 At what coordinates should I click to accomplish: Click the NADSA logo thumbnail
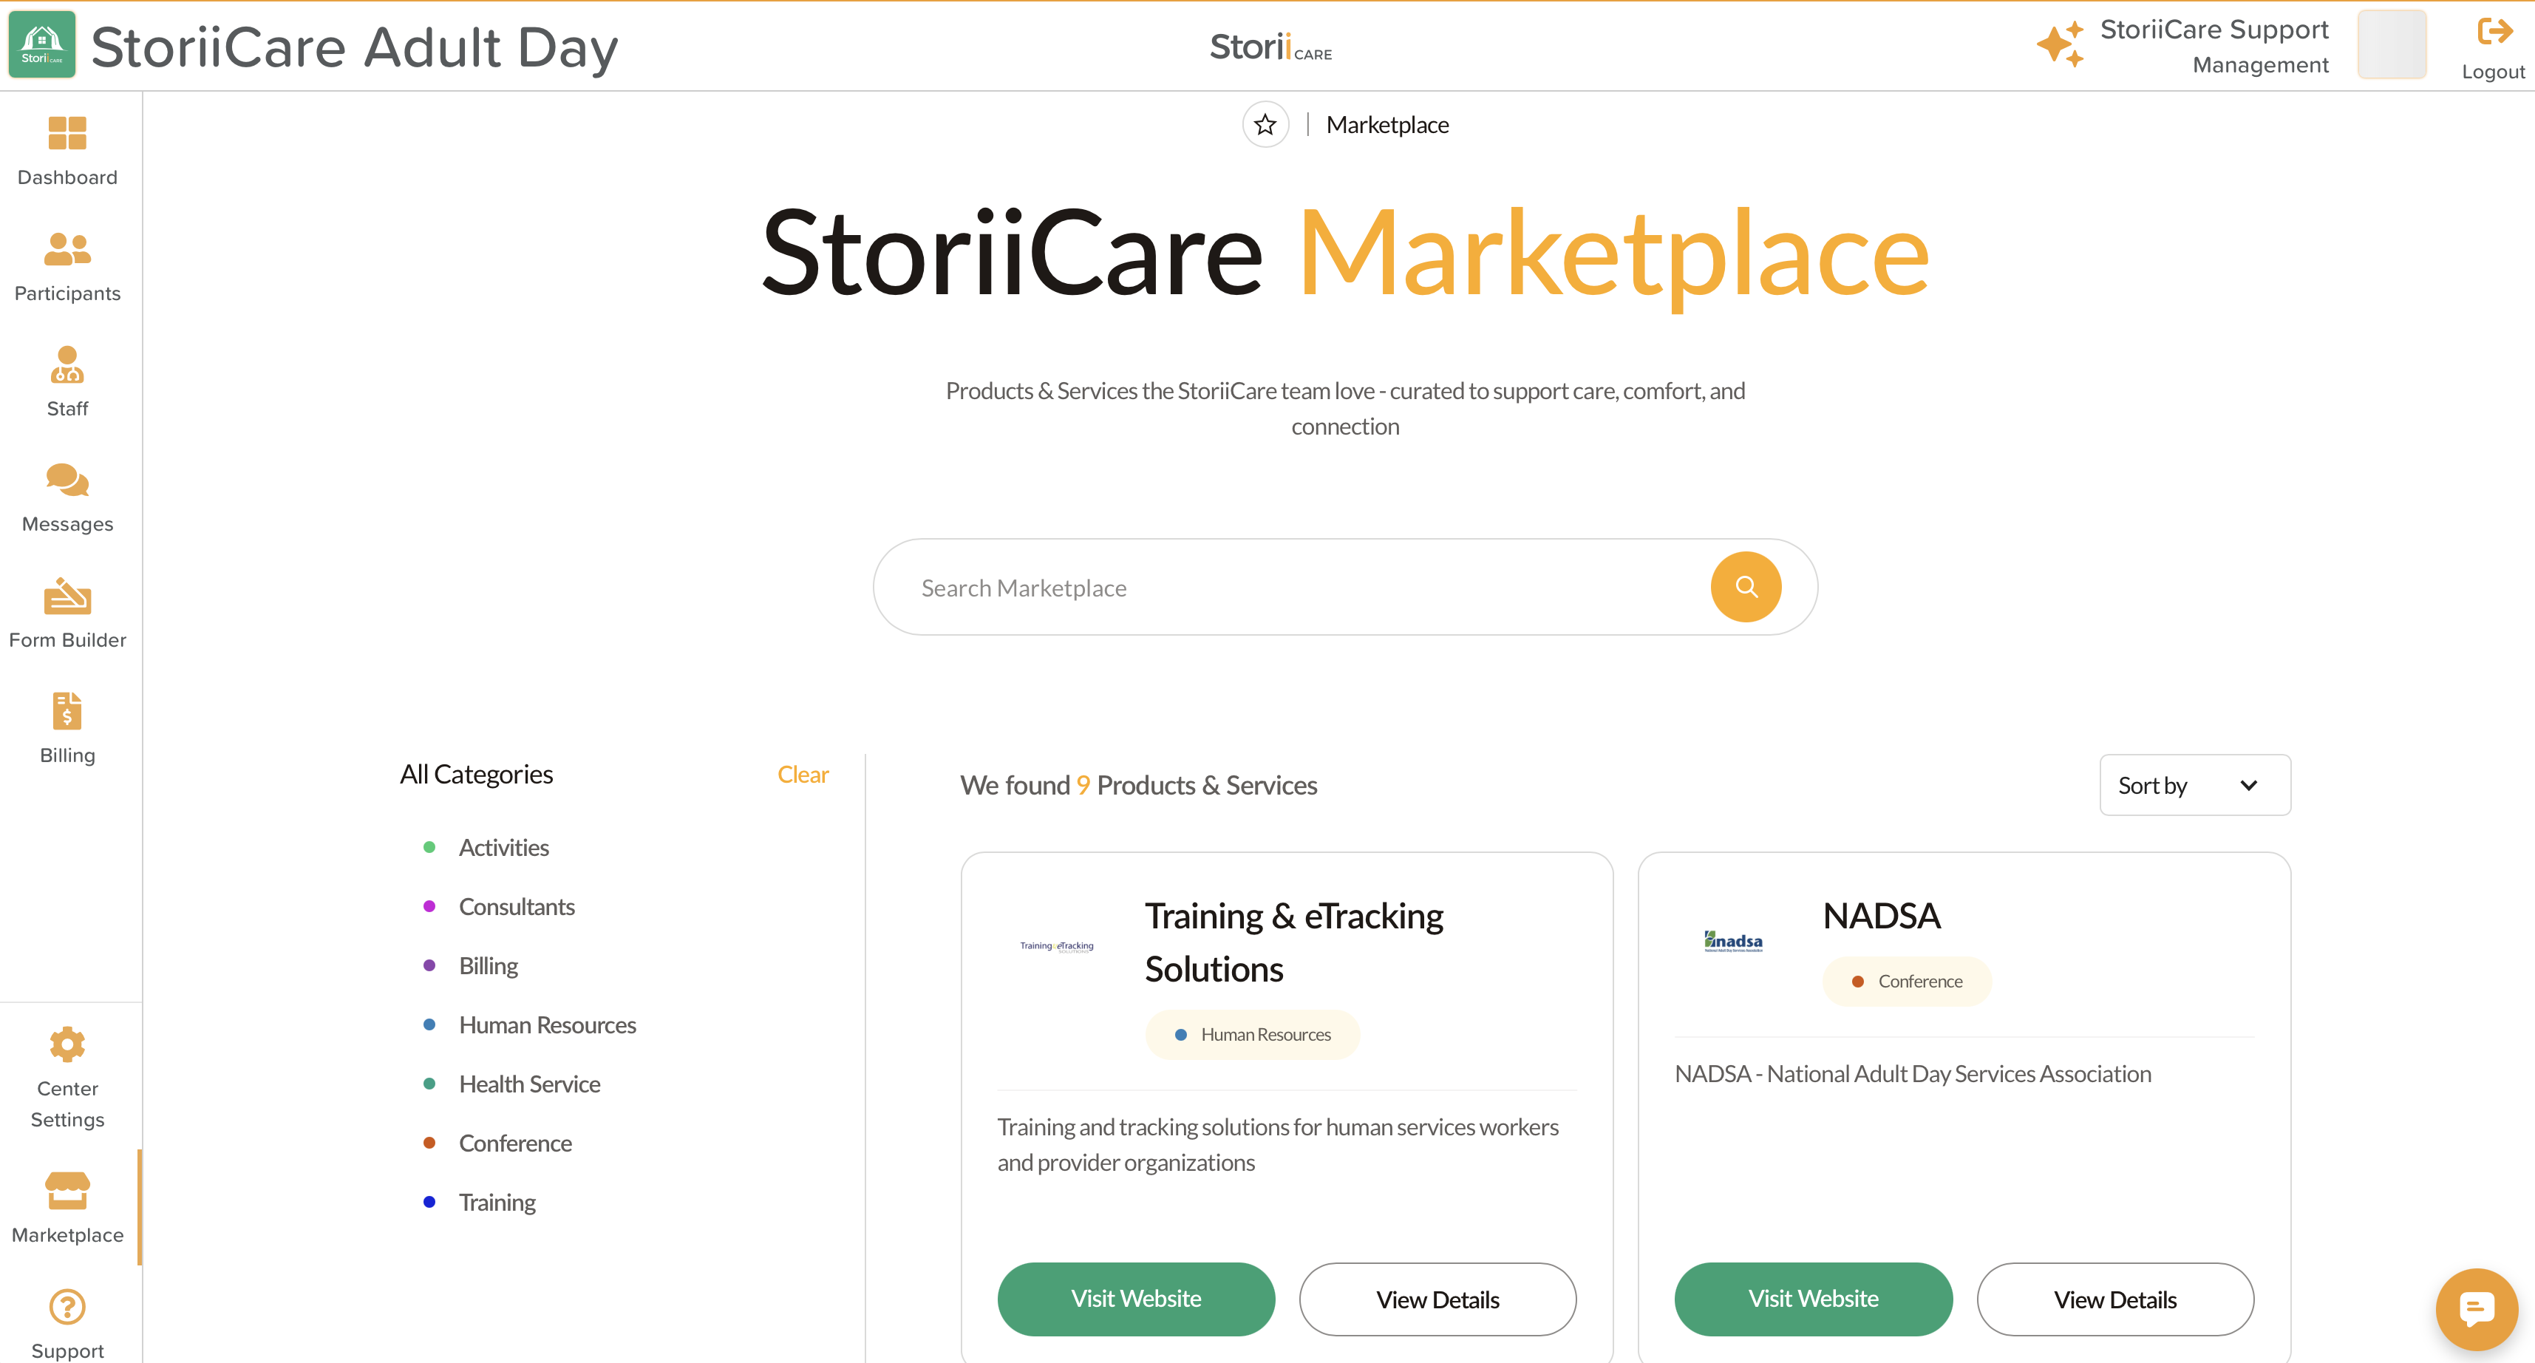[1733, 942]
